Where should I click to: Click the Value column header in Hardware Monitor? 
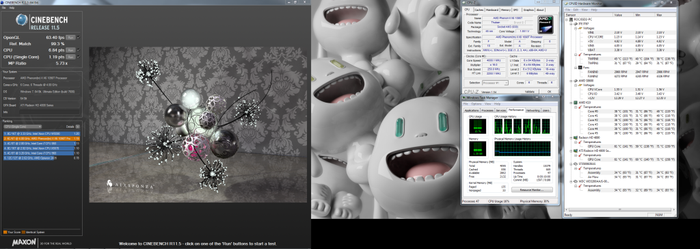tap(623, 15)
